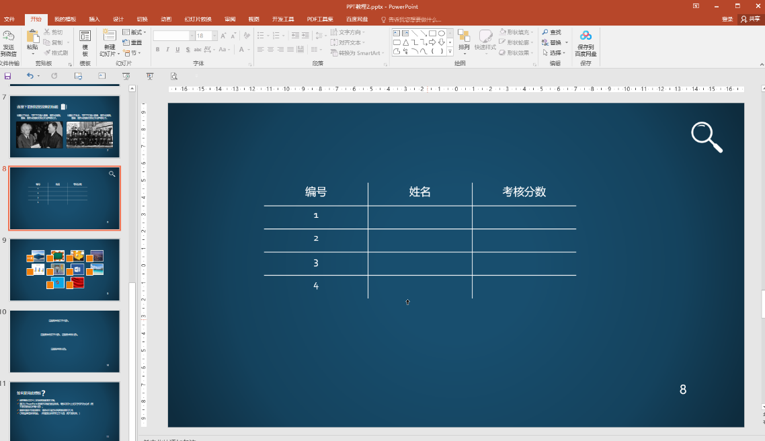Click the Share (共享) button
765x441 pixels.
[750, 19]
